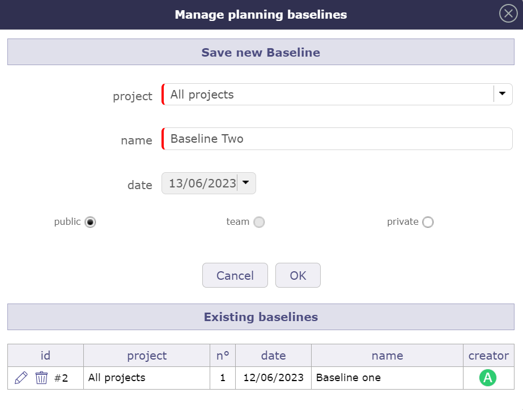This screenshot has height=410, width=523.
Task: Delete baseline #2 using the trash icon
Action: 42,378
